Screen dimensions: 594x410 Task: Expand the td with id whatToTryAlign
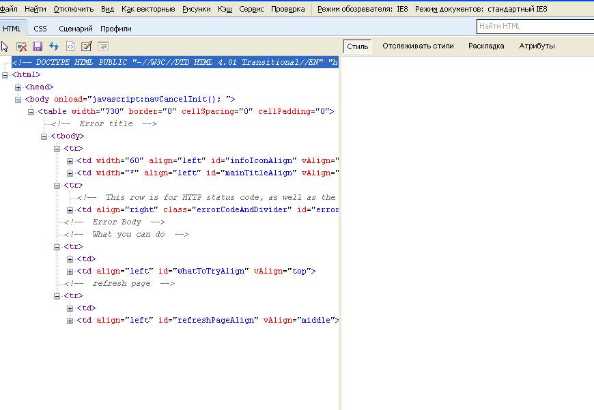[70, 272]
